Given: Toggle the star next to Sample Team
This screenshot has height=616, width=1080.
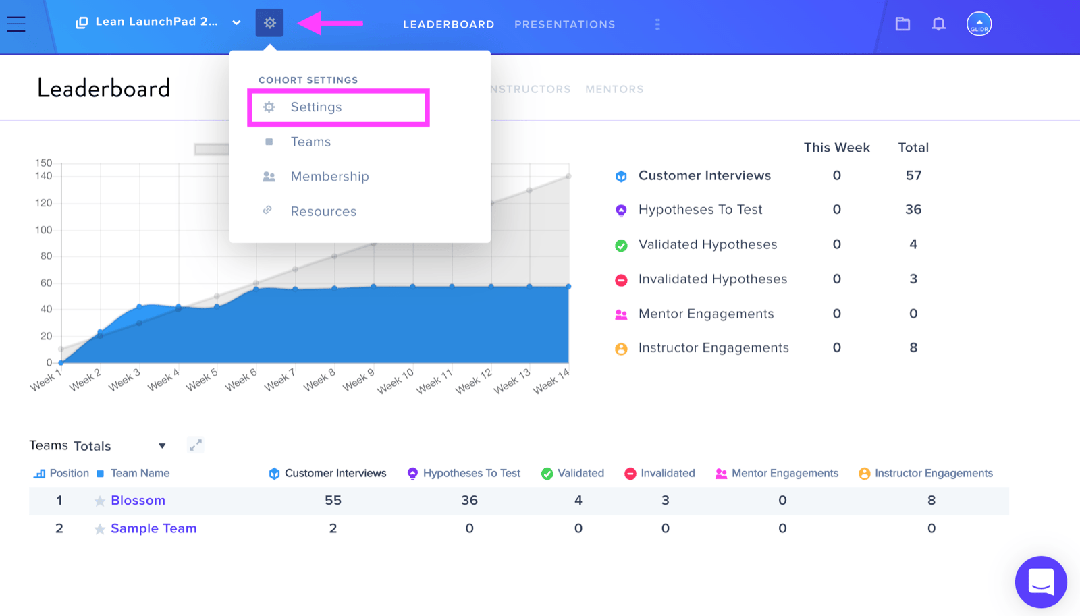Looking at the screenshot, I should tap(100, 529).
